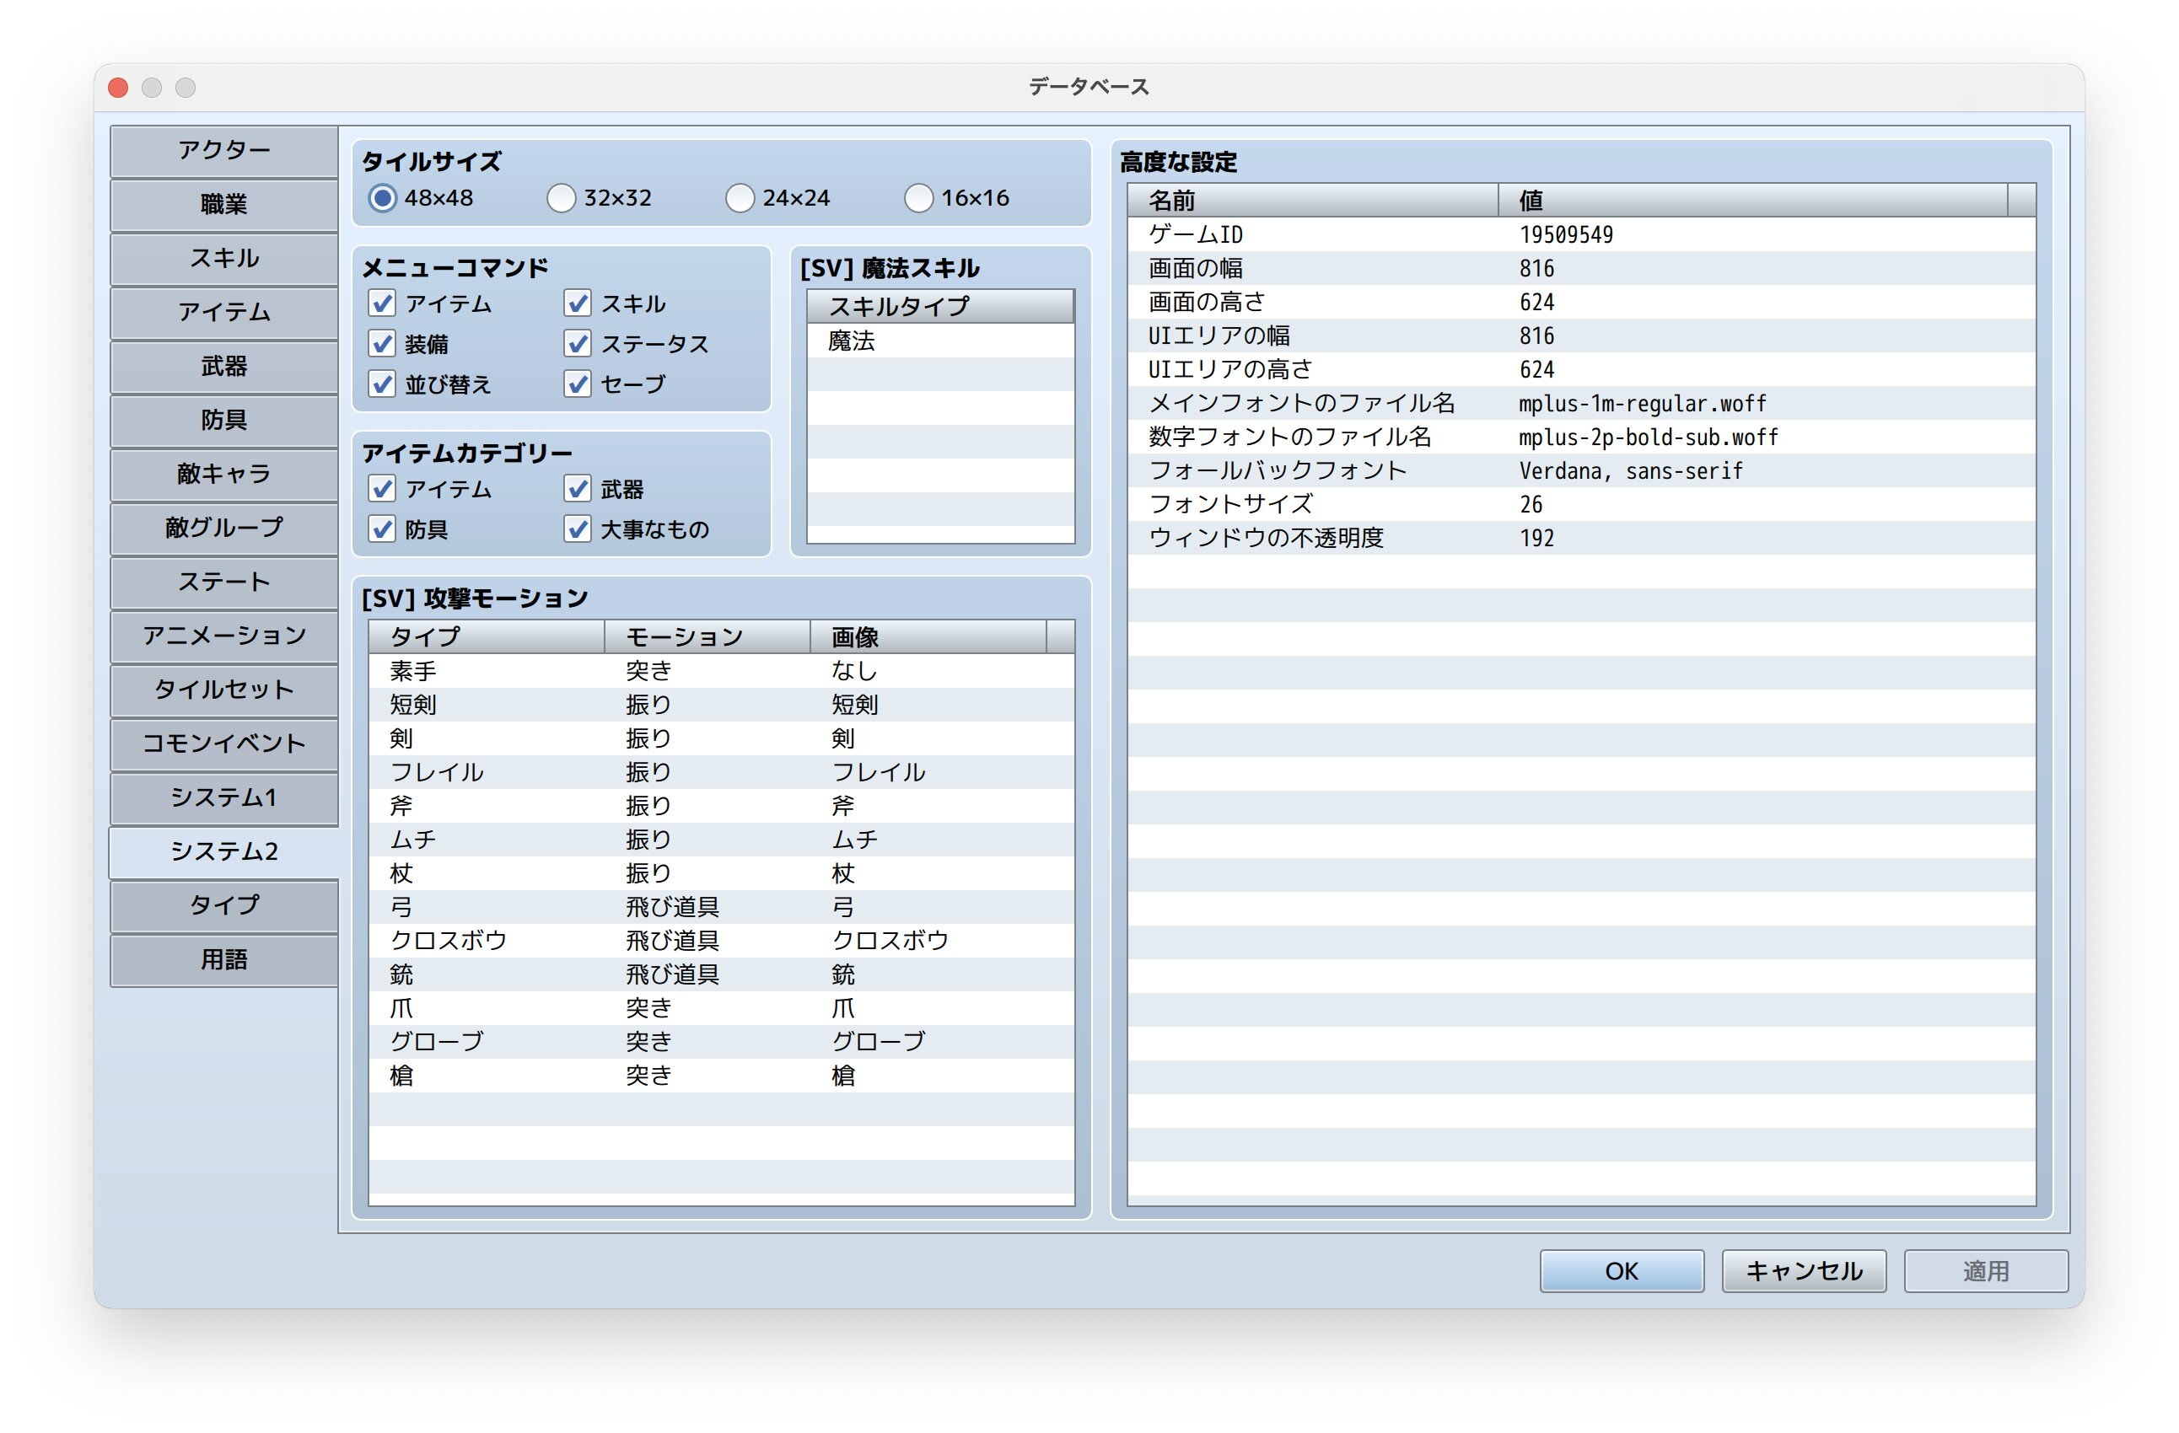
Task: Choose the 16×16 tile size option
Action: (x=918, y=197)
